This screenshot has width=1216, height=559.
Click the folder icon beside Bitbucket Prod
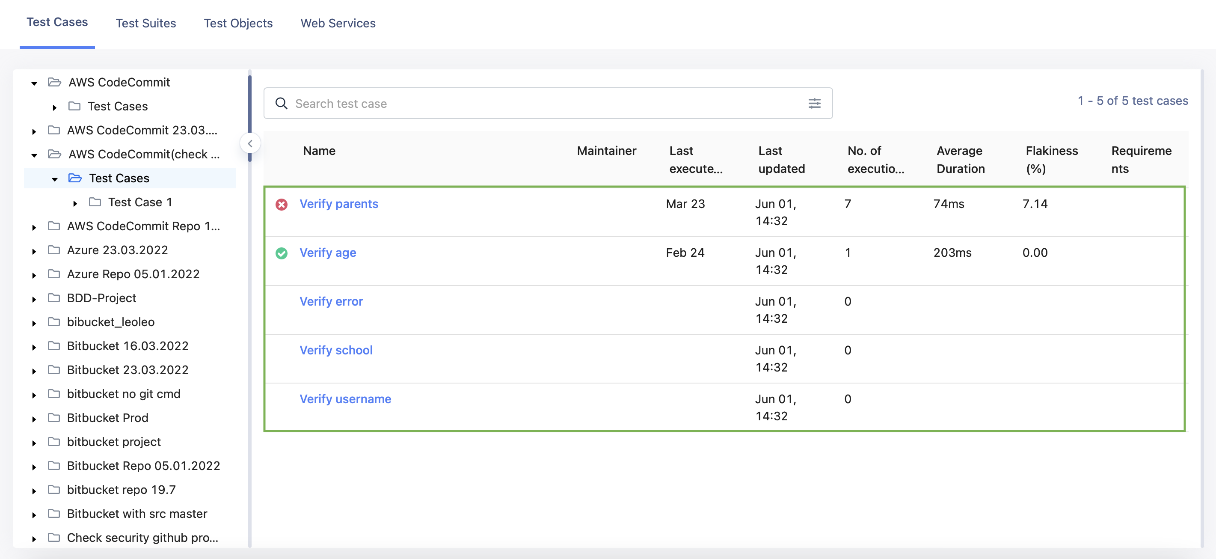click(x=53, y=417)
